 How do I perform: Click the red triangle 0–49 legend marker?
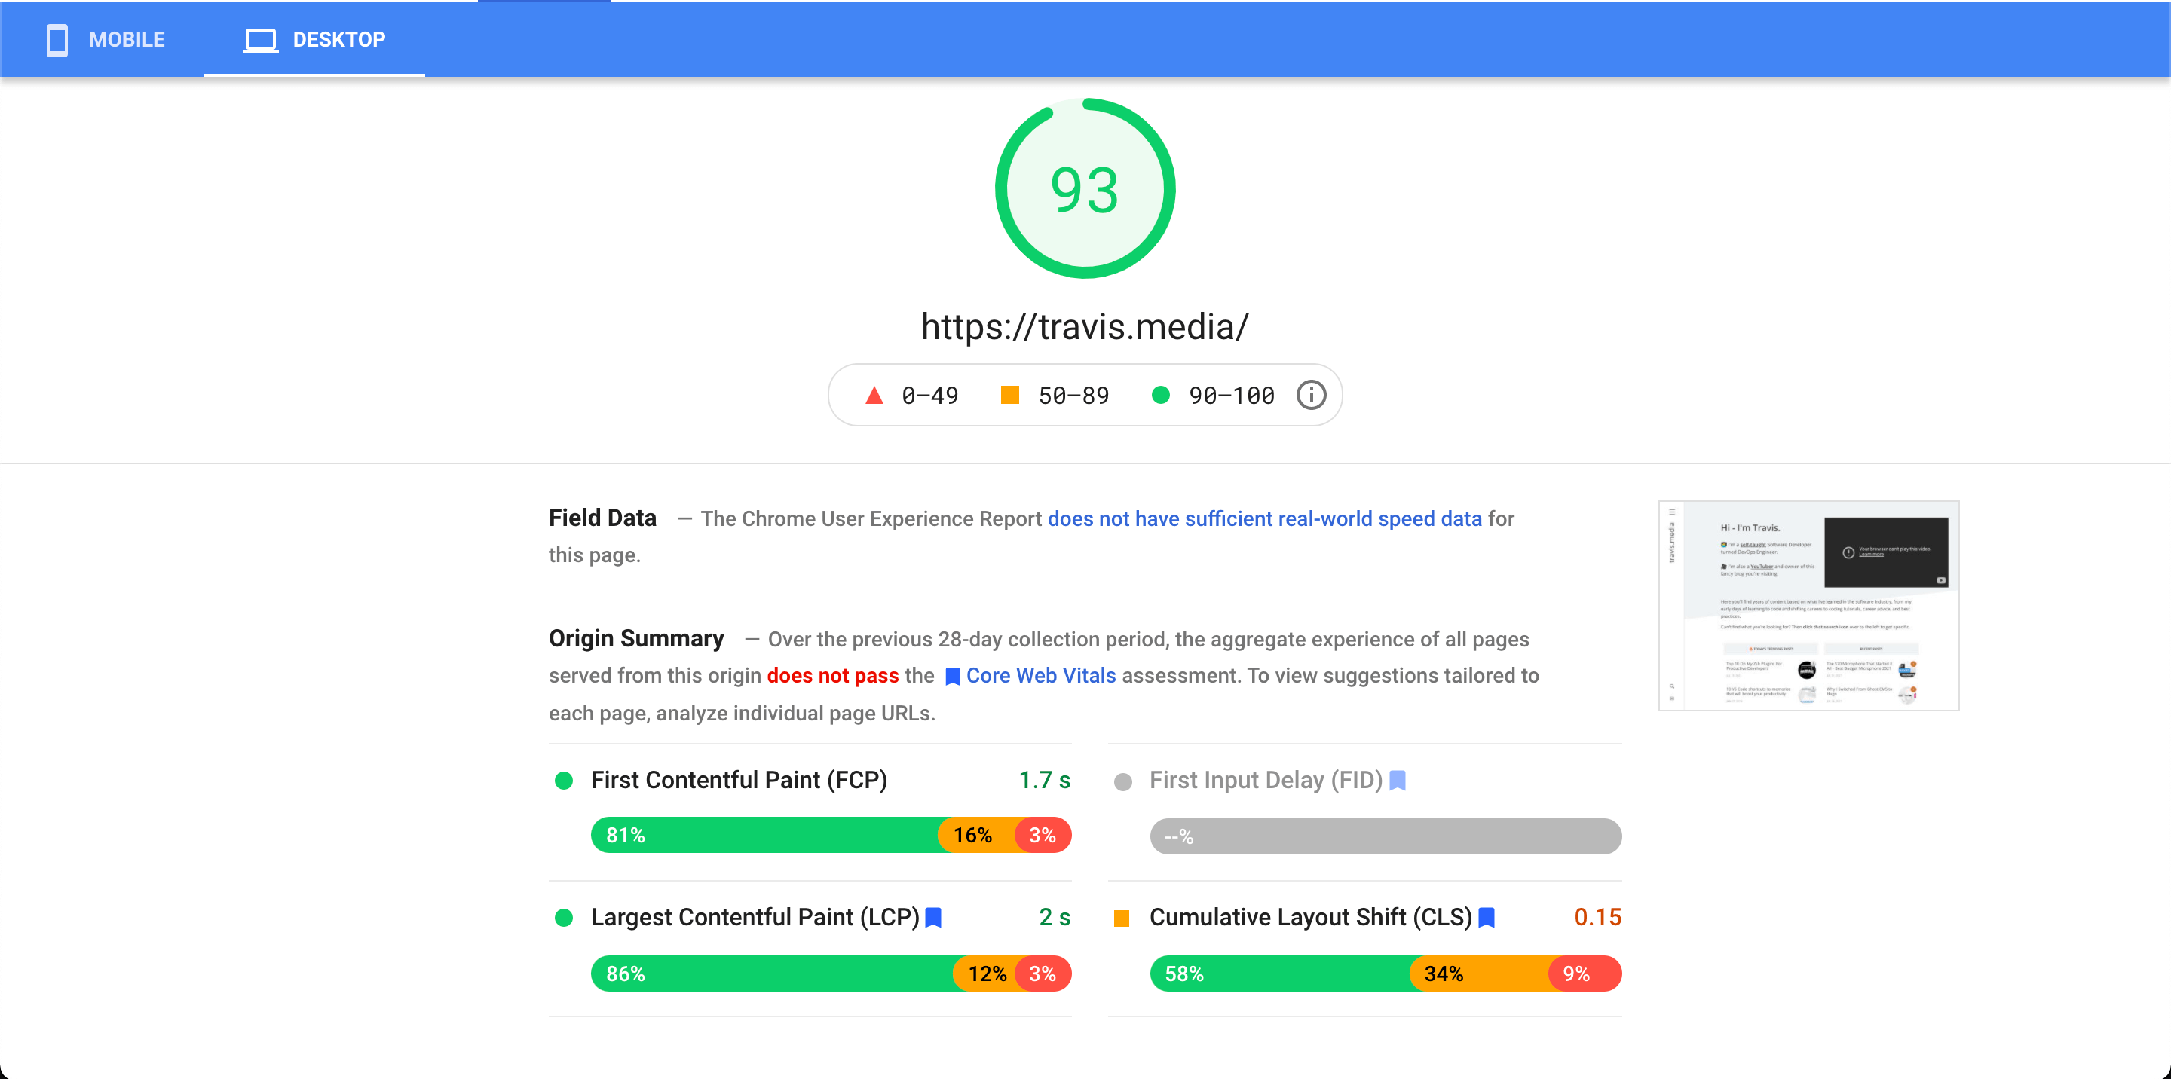point(874,395)
